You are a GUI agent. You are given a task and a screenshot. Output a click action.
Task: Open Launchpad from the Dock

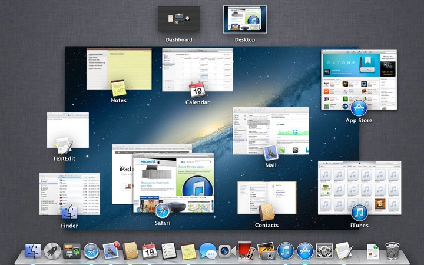click(x=53, y=251)
